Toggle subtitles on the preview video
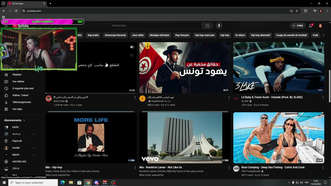The image size is (331, 186). point(132,55)
